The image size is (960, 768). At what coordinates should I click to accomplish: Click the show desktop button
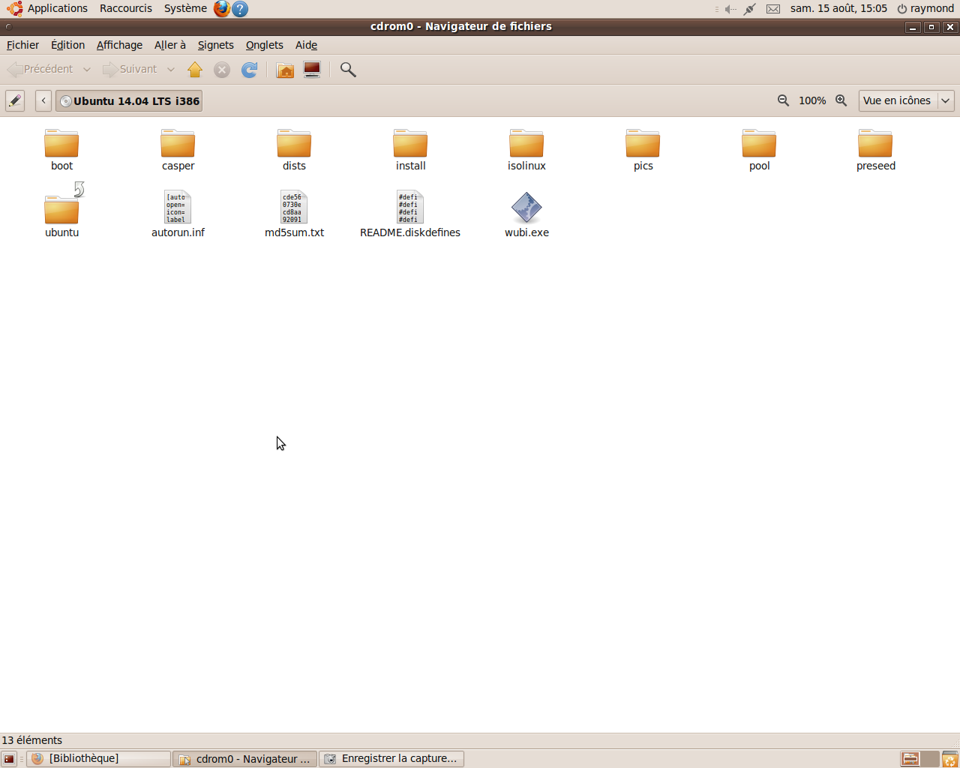(x=9, y=759)
